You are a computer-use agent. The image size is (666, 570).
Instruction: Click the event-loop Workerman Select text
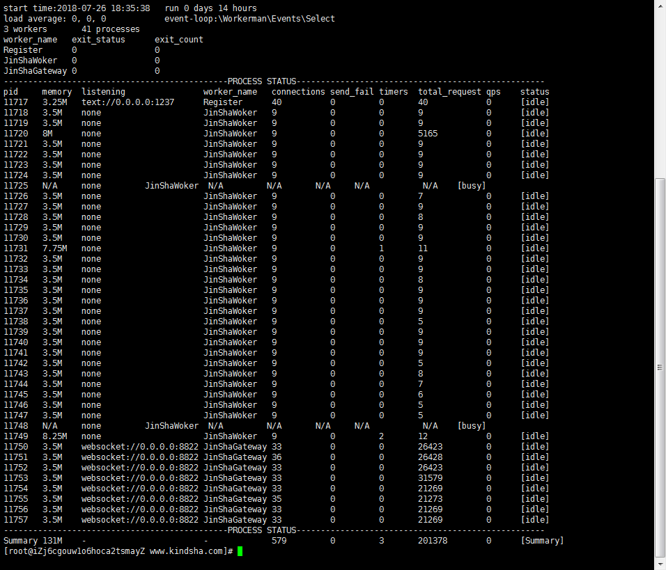click(x=249, y=19)
